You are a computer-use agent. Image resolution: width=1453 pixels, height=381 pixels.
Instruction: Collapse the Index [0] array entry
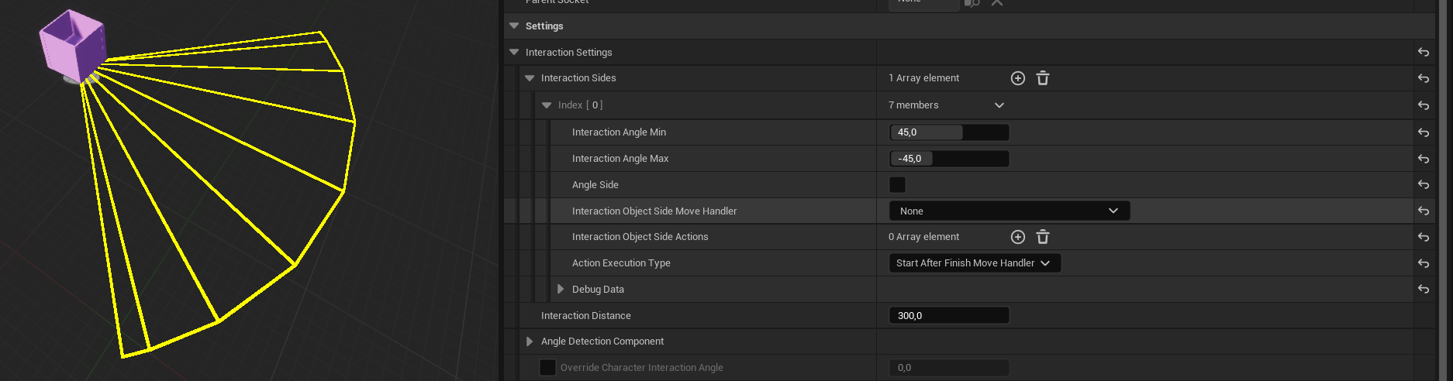547,105
